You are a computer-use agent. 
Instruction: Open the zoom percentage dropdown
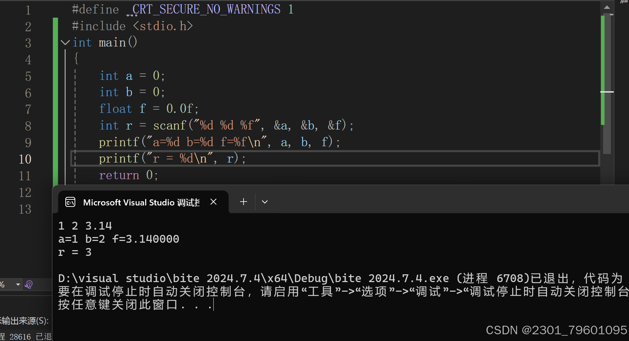[18, 285]
